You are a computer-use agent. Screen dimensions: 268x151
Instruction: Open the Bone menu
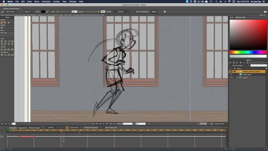(x=37, y=2)
